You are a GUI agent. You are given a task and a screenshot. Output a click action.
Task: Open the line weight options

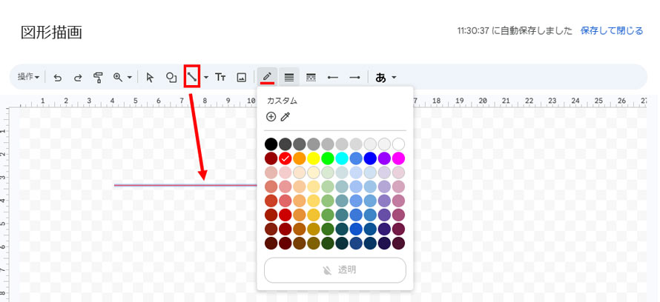289,77
